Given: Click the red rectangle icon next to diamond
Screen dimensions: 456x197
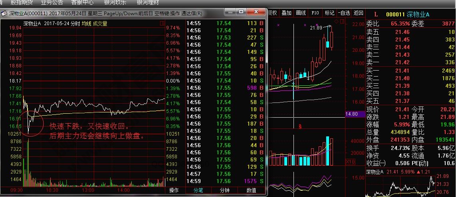Looking at the screenshot, I should pyautogui.click(x=342, y=21).
